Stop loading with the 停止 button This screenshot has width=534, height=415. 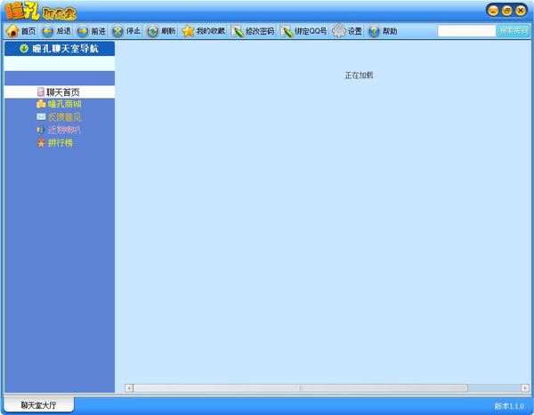(x=125, y=31)
